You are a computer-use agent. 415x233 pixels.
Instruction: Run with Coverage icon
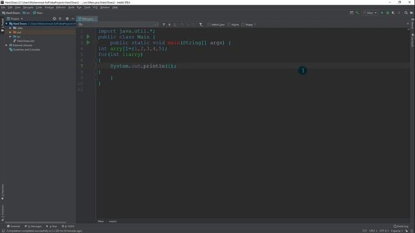click(394, 13)
